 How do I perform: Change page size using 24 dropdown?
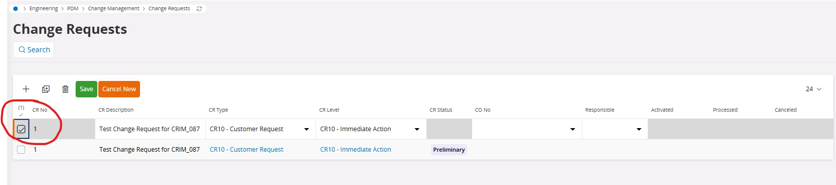pyautogui.click(x=813, y=89)
